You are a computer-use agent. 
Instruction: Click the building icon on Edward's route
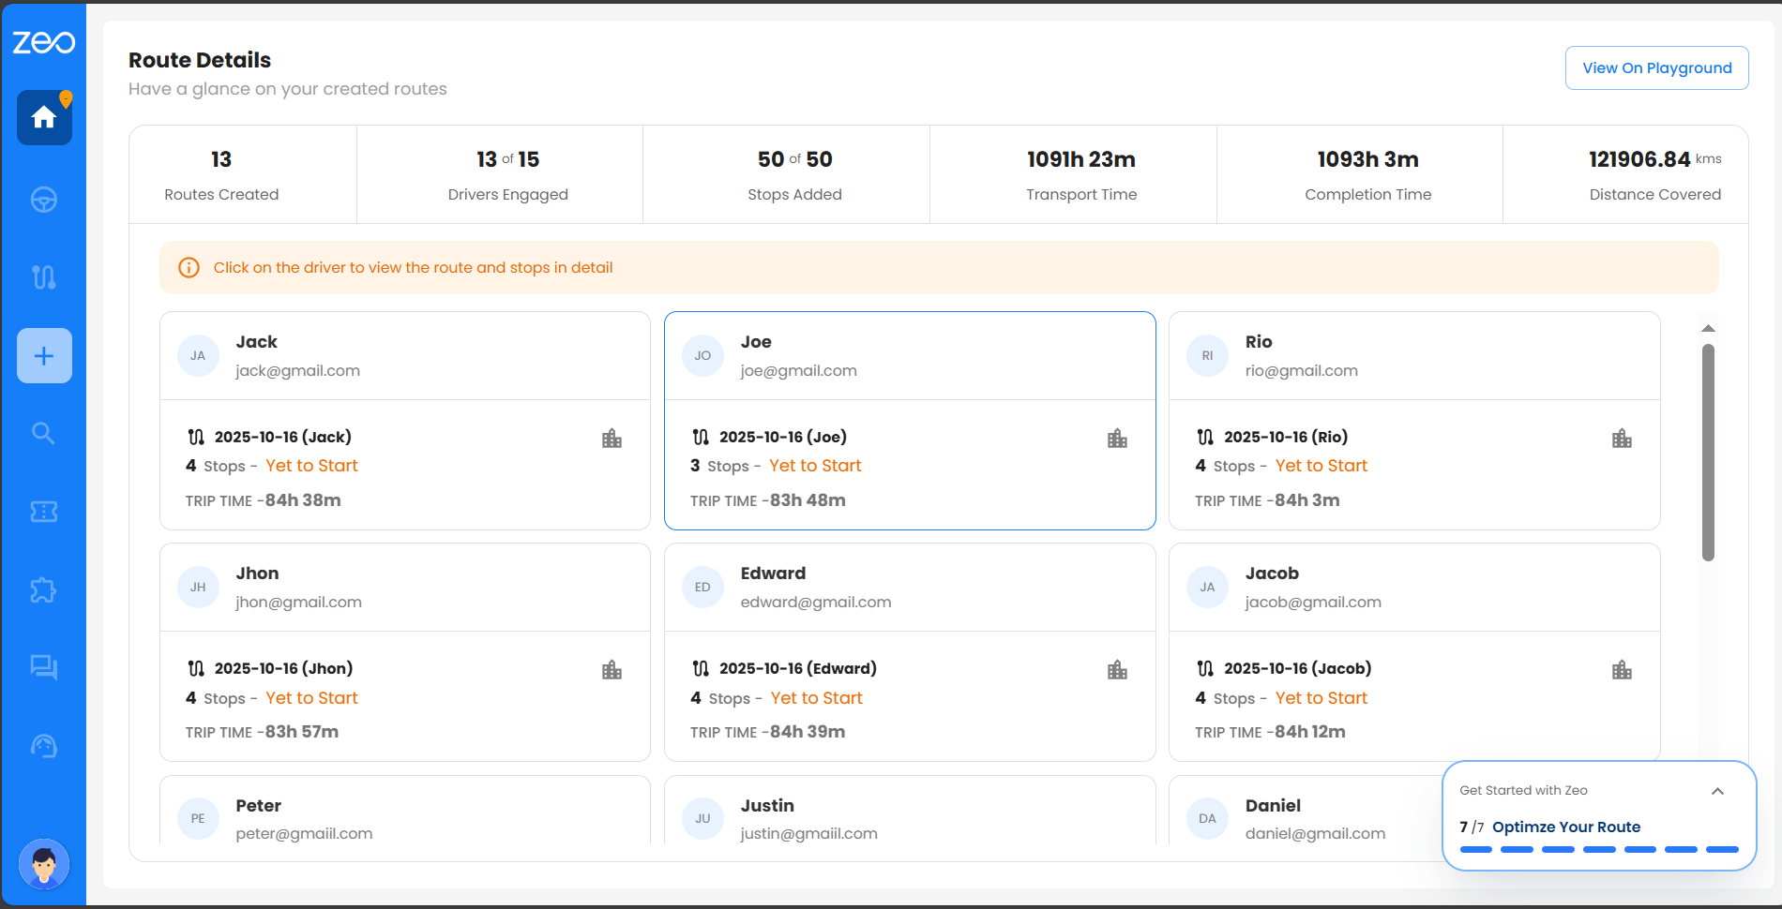(x=1117, y=670)
